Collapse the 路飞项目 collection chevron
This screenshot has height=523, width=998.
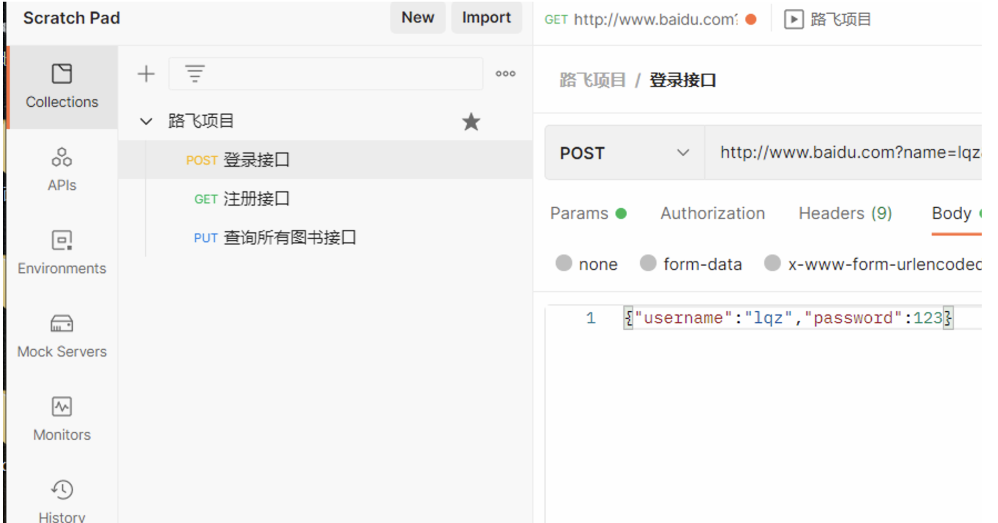point(146,122)
